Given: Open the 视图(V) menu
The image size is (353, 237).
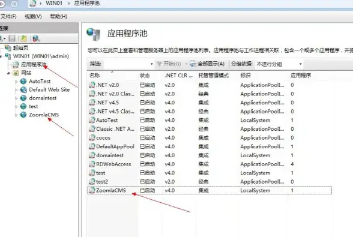Looking at the screenshot, I should point(33,16).
